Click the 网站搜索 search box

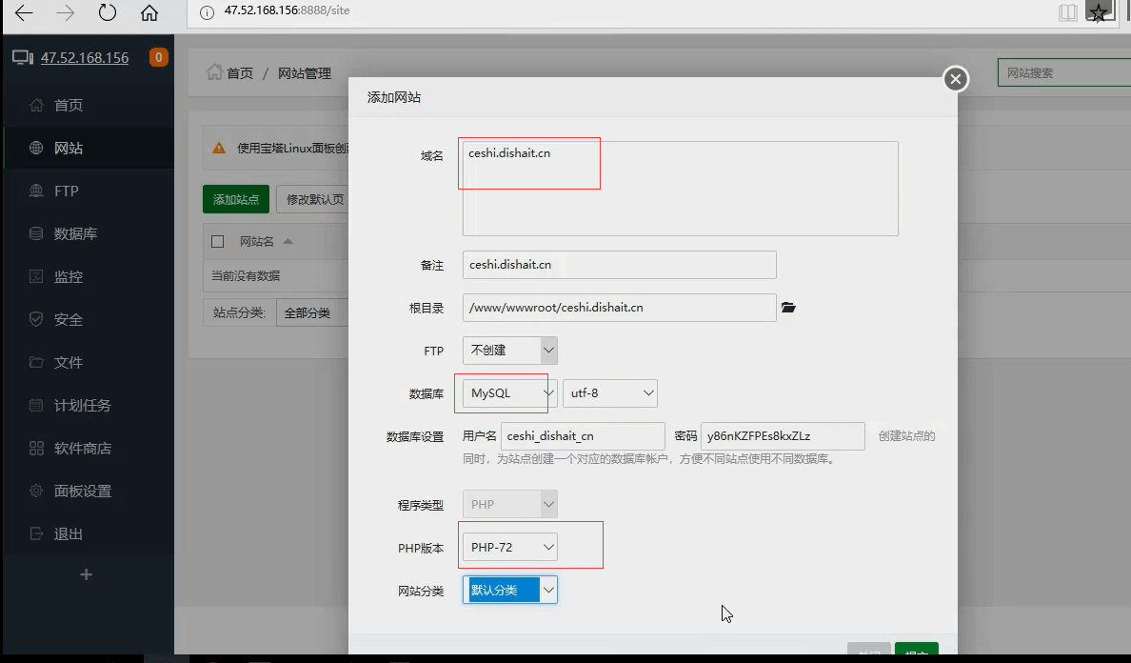(1064, 72)
